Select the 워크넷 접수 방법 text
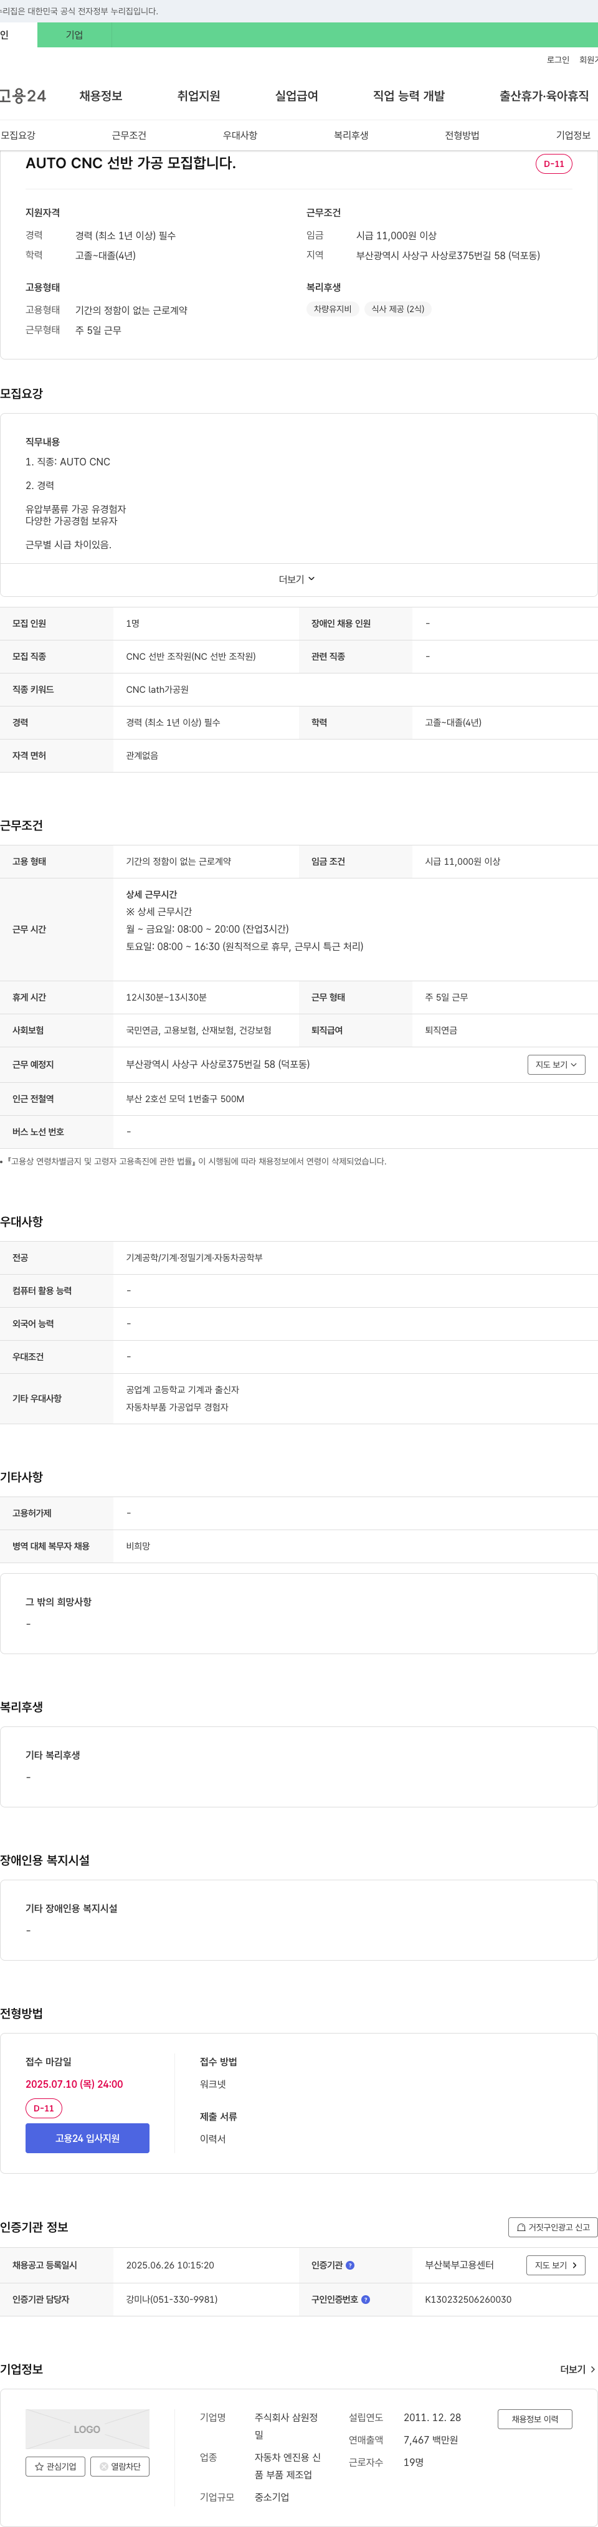The width and height of the screenshot is (598, 2527). point(213,2085)
